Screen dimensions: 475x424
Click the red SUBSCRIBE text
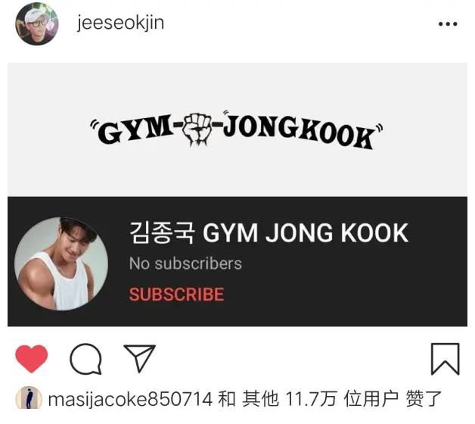(176, 295)
